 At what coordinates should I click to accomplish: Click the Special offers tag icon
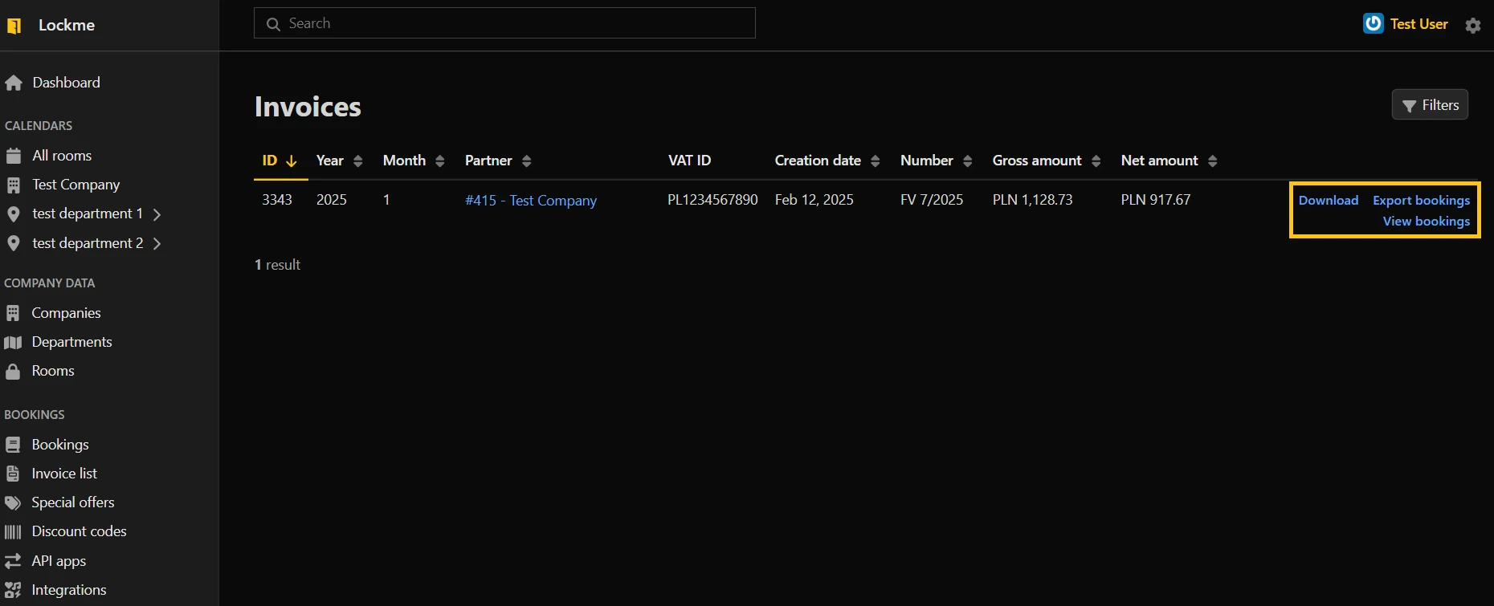click(13, 503)
